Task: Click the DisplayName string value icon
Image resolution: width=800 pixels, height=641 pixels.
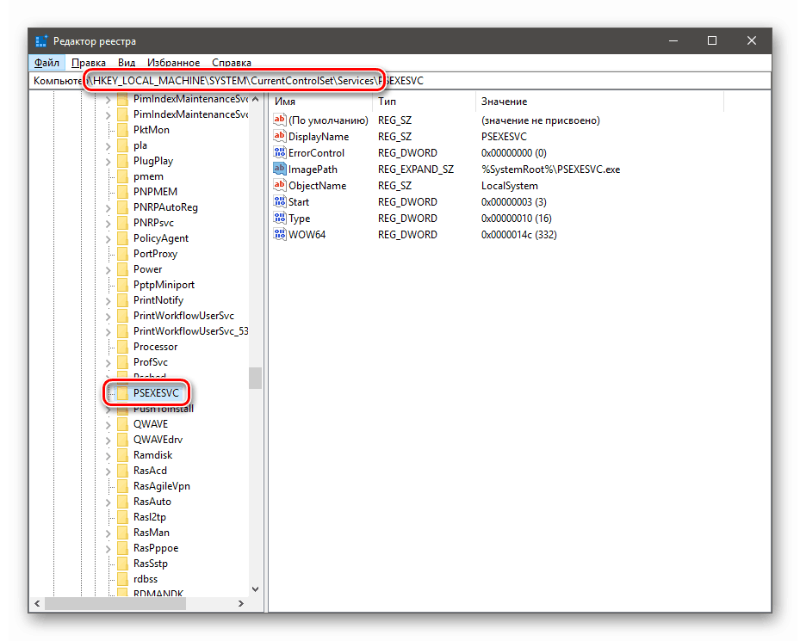Action: (280, 136)
